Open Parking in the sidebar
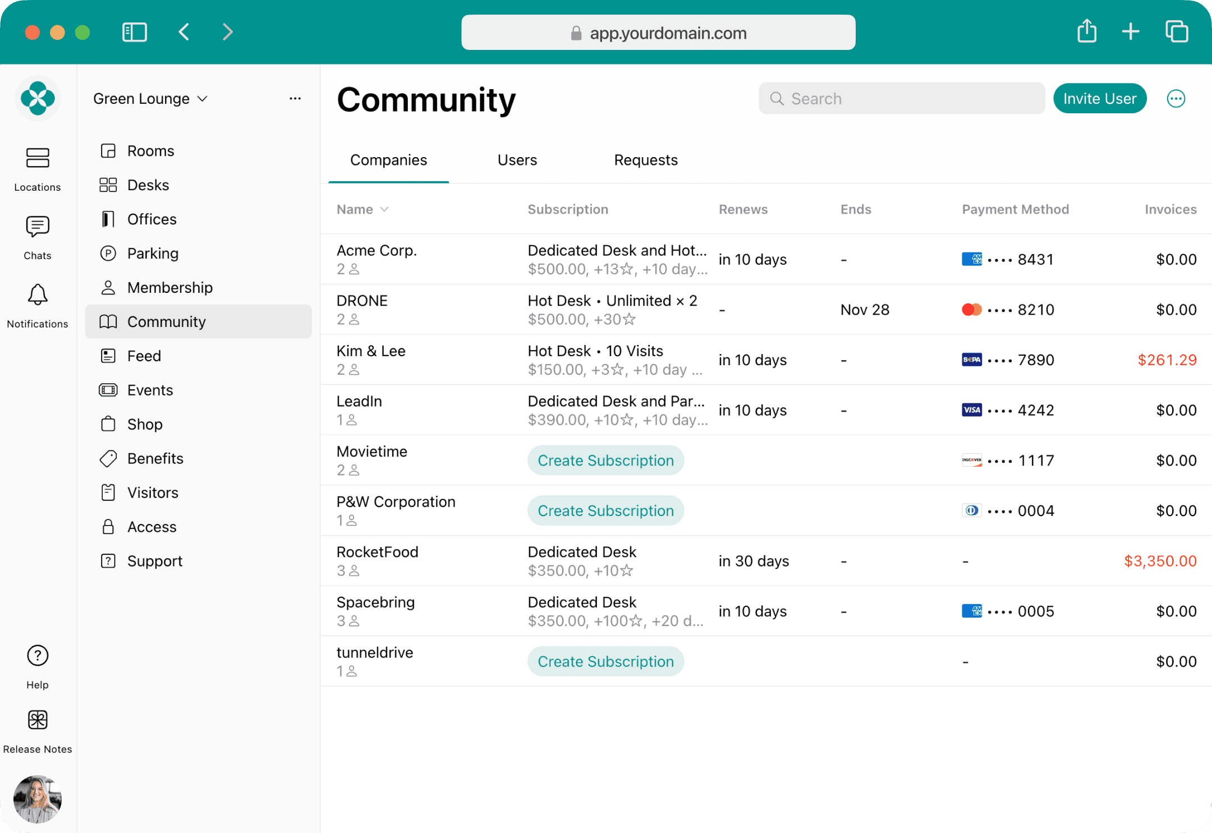This screenshot has height=833, width=1212. tap(198, 254)
